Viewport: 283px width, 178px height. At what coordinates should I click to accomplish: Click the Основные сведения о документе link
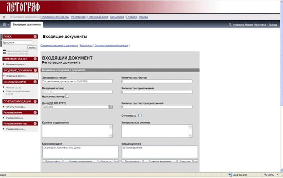[x=59, y=45]
